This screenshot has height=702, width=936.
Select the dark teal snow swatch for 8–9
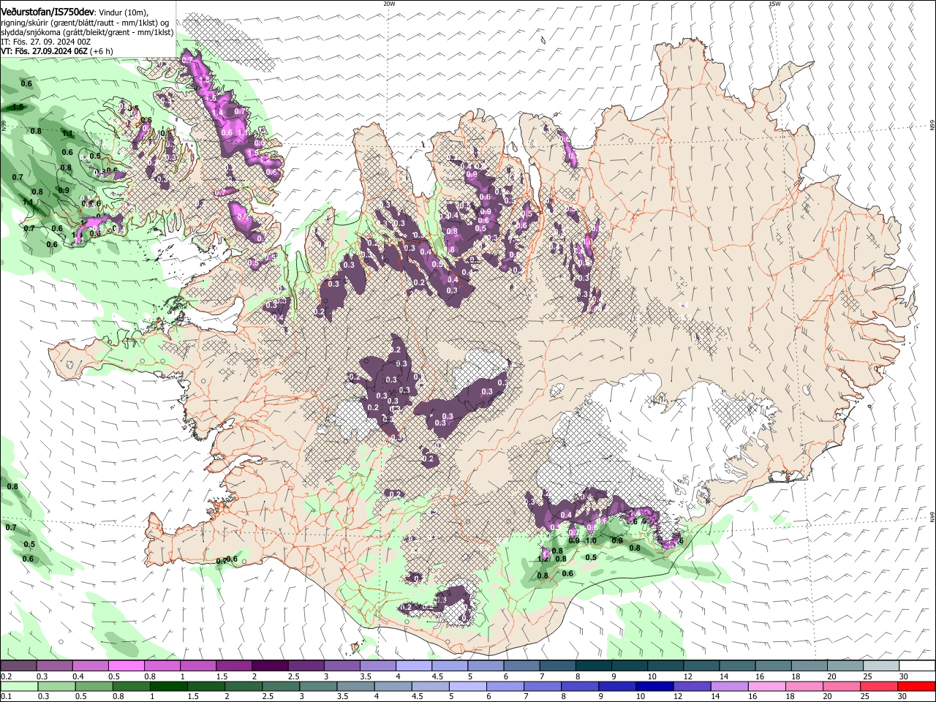pos(593,666)
